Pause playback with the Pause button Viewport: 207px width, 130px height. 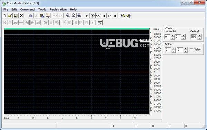coord(104,16)
